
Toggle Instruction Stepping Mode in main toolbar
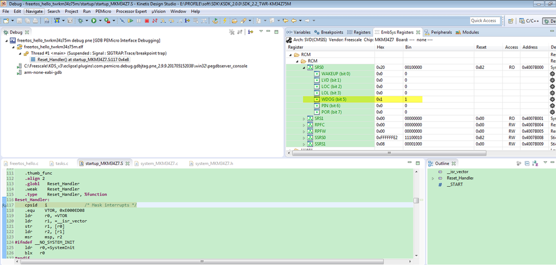coord(187,21)
